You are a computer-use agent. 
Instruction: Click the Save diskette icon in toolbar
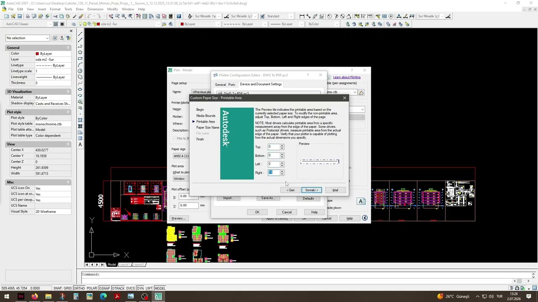click(x=19, y=16)
